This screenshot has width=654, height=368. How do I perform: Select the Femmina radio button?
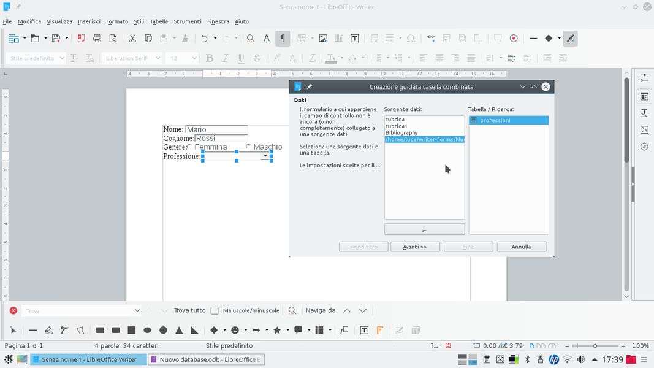pos(189,147)
